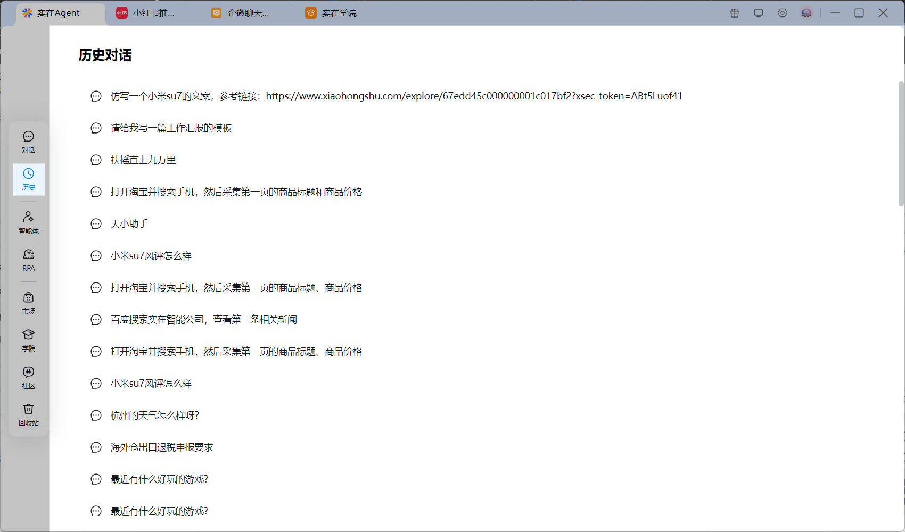Viewport: 905px width, 532px height.
Task: Open conversation 海外仓出口退税申报要求
Action: tap(162, 447)
